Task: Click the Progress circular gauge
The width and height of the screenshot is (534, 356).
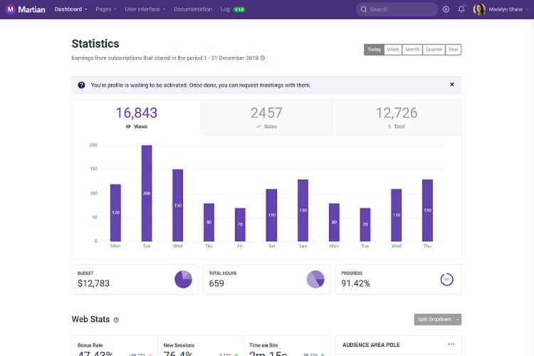Action: [x=447, y=279]
